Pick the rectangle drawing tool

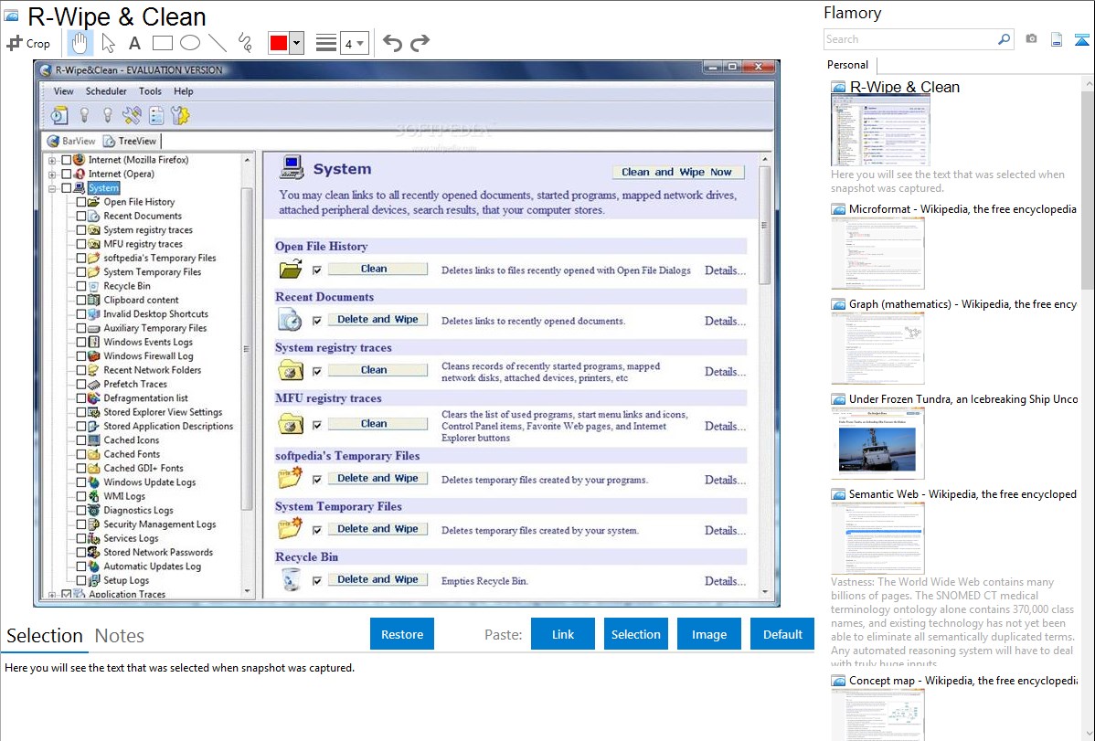[162, 43]
